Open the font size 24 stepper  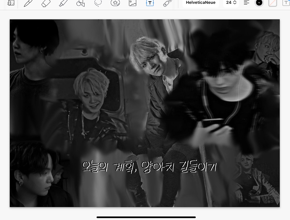pos(231,3)
